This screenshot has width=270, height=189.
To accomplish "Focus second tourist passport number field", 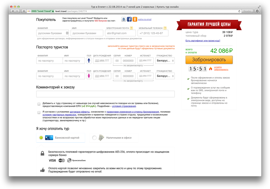I will click(128, 76).
